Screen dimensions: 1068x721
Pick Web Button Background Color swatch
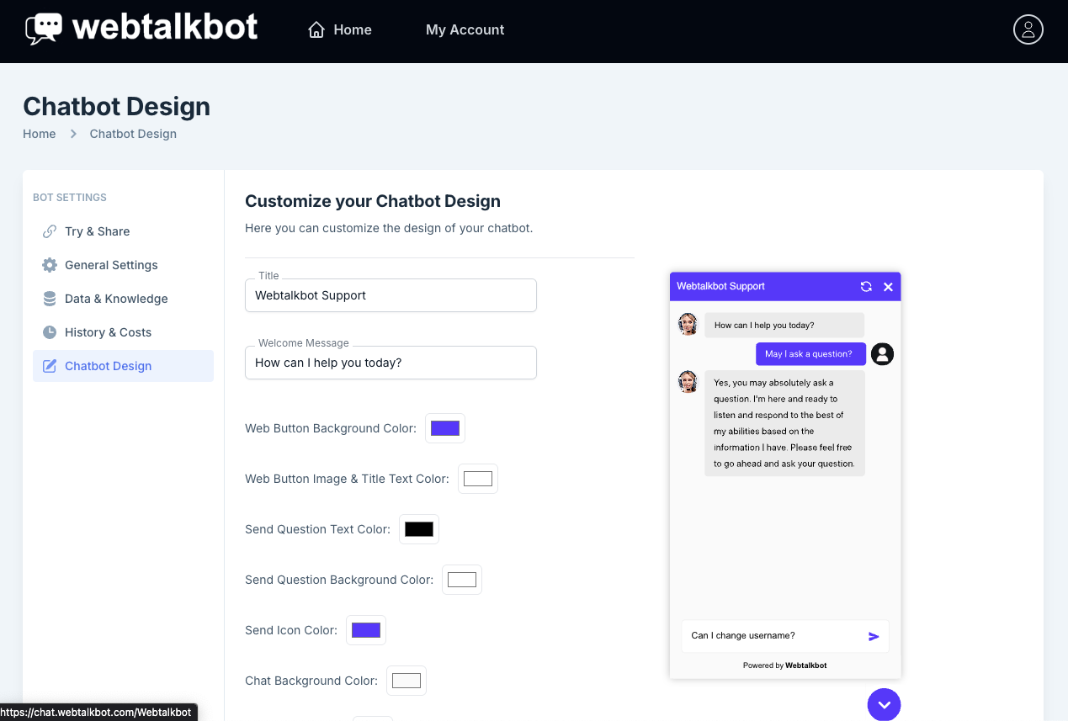(x=445, y=428)
